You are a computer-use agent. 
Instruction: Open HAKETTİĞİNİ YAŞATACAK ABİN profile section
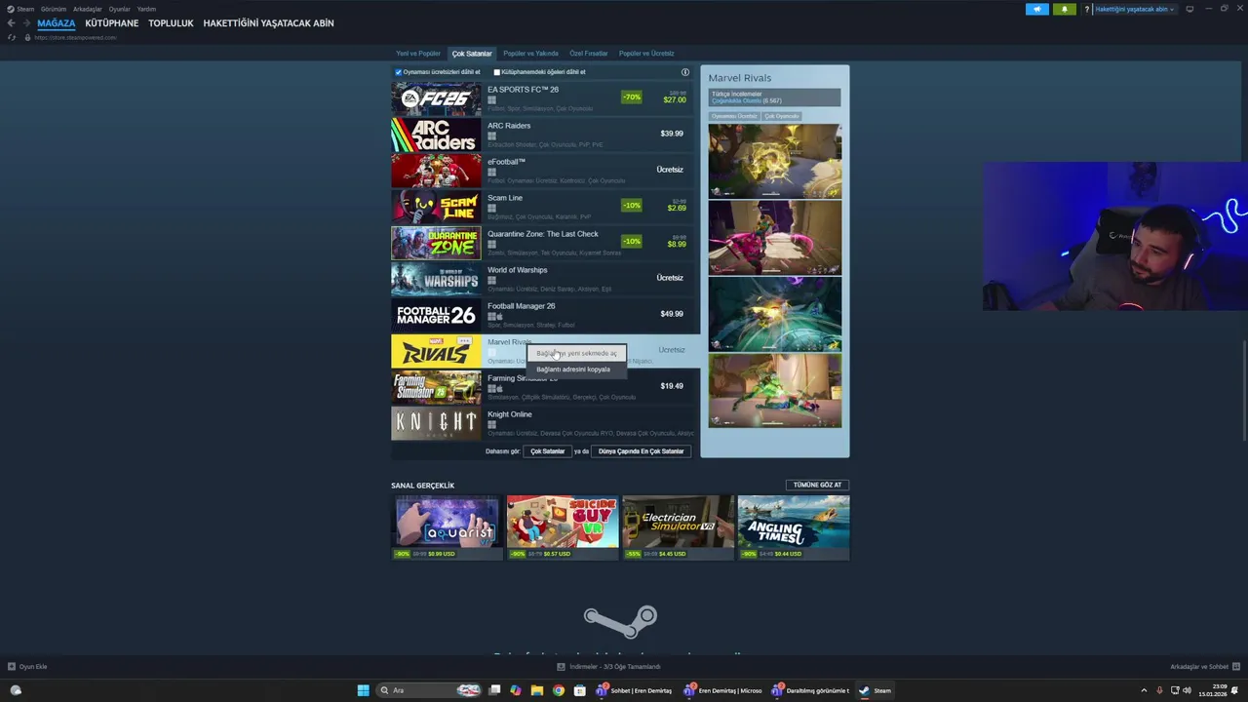click(268, 23)
